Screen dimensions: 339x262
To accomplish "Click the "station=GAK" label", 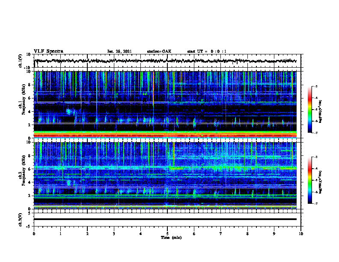I will coord(159,51).
